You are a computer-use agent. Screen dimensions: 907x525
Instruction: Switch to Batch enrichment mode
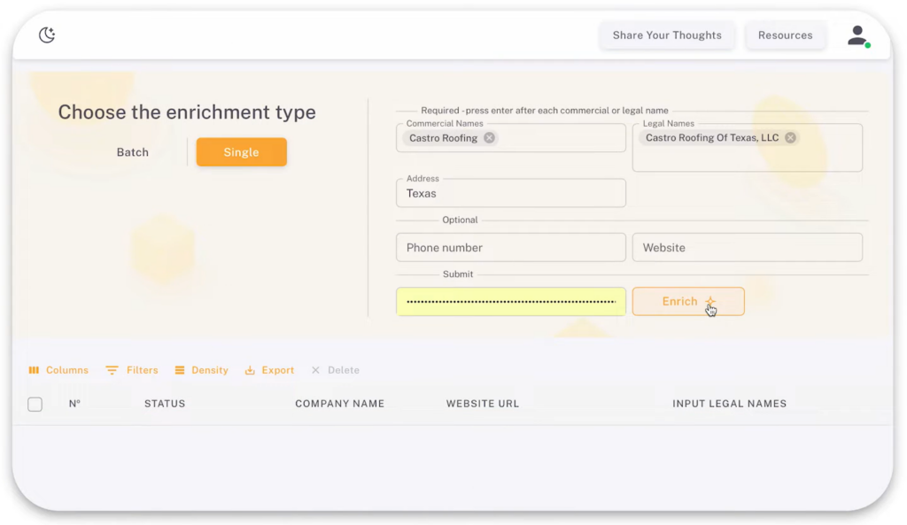(x=132, y=151)
